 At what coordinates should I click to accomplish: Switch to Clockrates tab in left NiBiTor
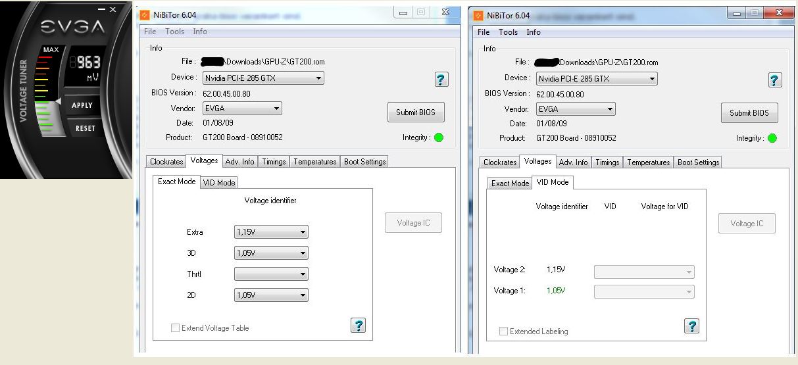tap(166, 162)
